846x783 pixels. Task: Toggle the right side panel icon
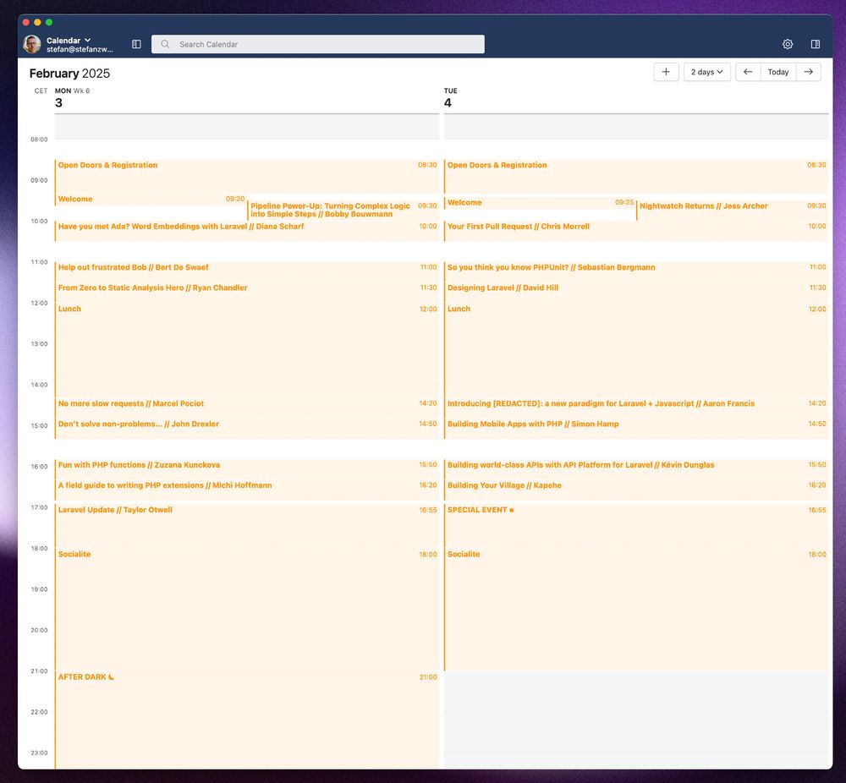(x=816, y=44)
